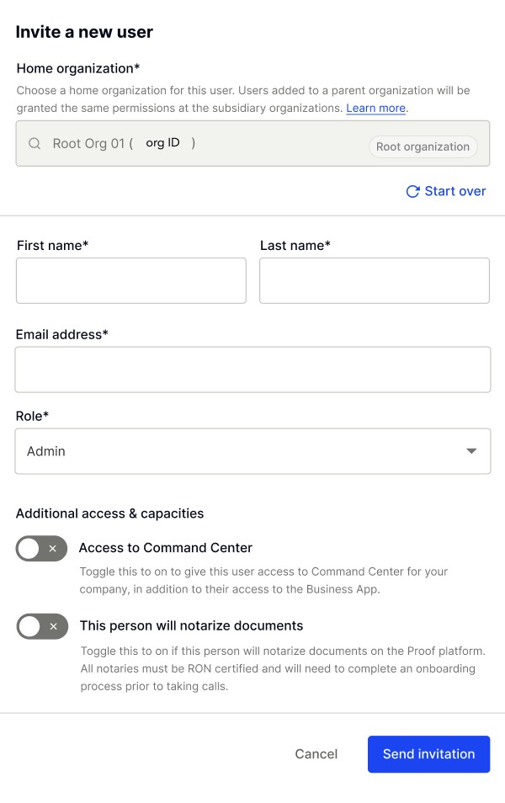Open the Role dropdown chevron
This screenshot has height=803, width=505.
coord(471,450)
